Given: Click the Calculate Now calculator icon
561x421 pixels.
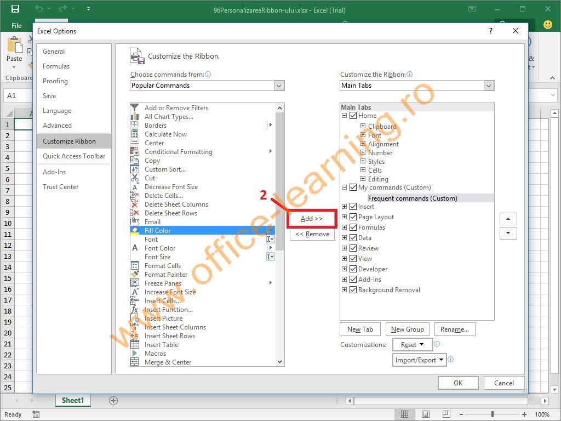Looking at the screenshot, I should click(135, 134).
